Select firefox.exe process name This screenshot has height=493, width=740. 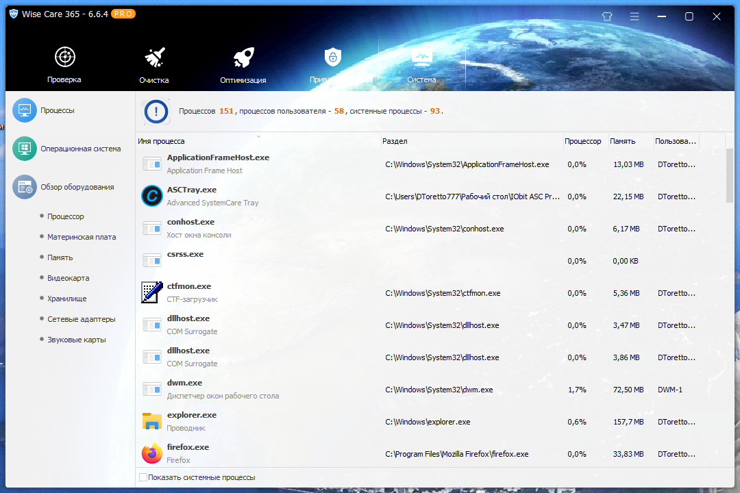coord(188,446)
